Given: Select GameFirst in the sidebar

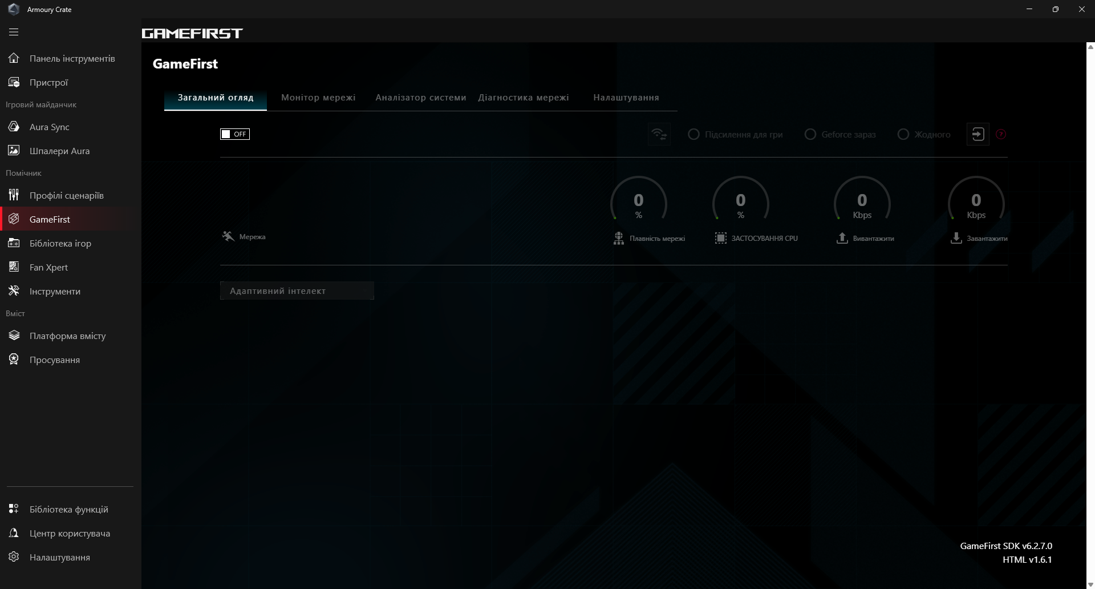Looking at the screenshot, I should (71, 219).
